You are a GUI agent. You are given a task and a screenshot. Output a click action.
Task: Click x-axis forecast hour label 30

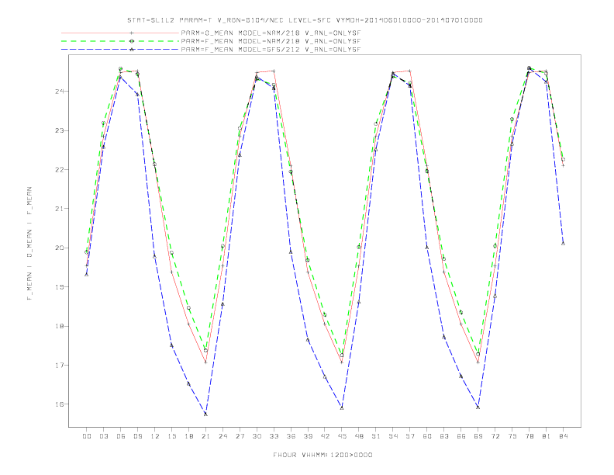pyautogui.click(x=257, y=436)
